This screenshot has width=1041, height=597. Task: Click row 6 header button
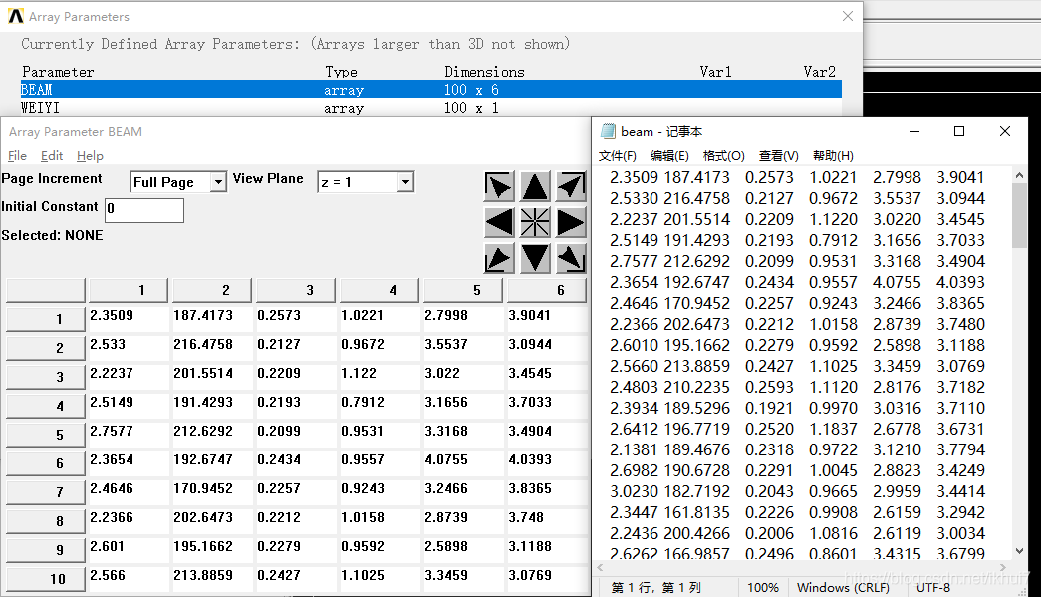[45, 463]
